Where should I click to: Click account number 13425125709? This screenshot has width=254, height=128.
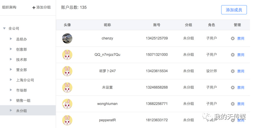[x=157, y=38]
